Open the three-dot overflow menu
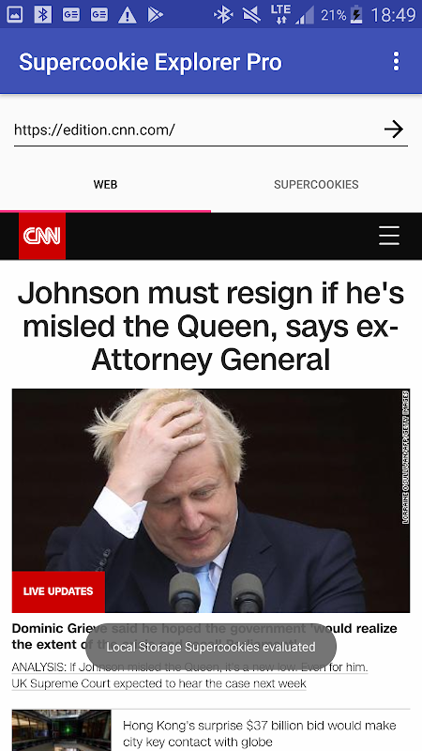Viewport: 422px width, 751px height. (396, 62)
